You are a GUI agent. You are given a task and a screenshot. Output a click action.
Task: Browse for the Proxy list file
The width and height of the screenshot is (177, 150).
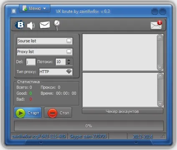tap(69, 52)
